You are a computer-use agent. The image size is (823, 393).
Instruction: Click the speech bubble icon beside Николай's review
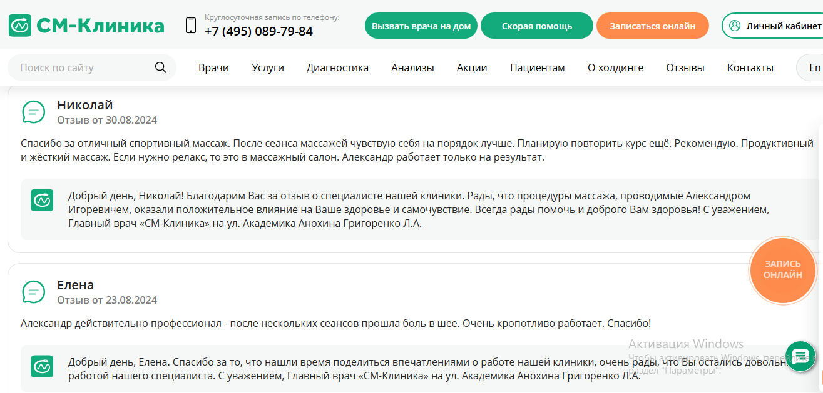[x=33, y=112]
